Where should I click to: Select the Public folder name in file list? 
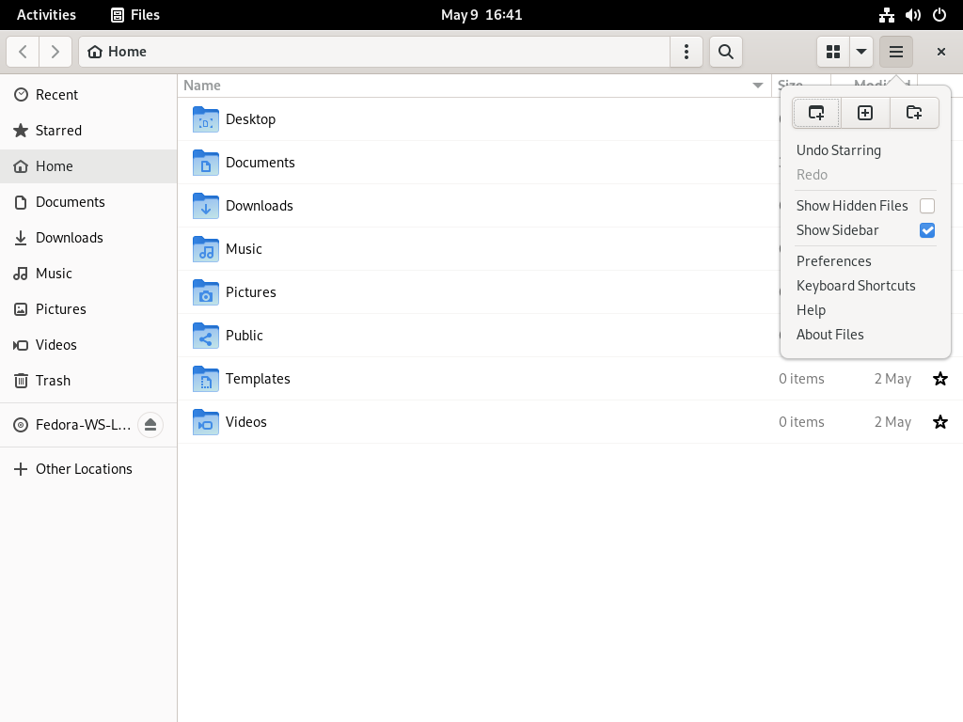click(245, 336)
